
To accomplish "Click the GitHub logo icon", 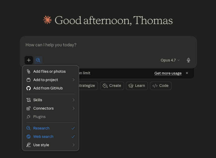I will click(29, 88).
